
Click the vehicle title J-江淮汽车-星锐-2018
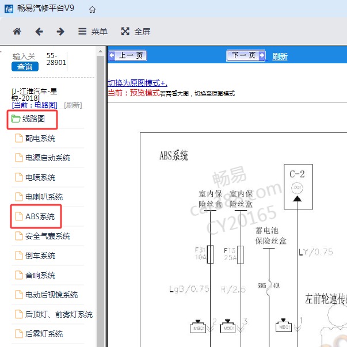point(35,94)
